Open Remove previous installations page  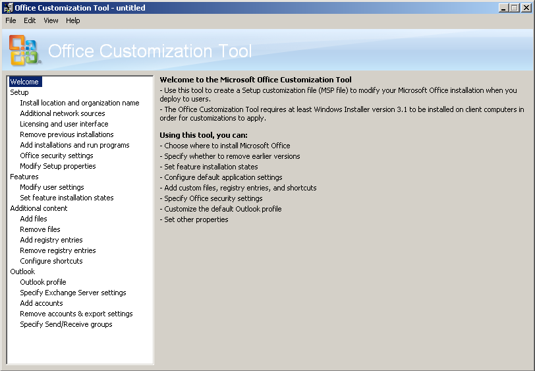[x=67, y=134]
